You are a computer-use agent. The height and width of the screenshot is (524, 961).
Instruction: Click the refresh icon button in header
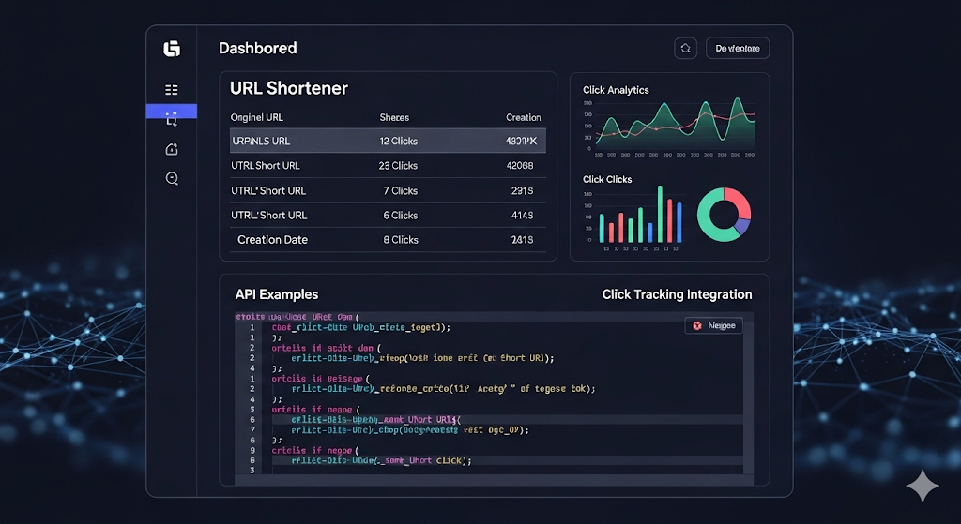(x=685, y=49)
